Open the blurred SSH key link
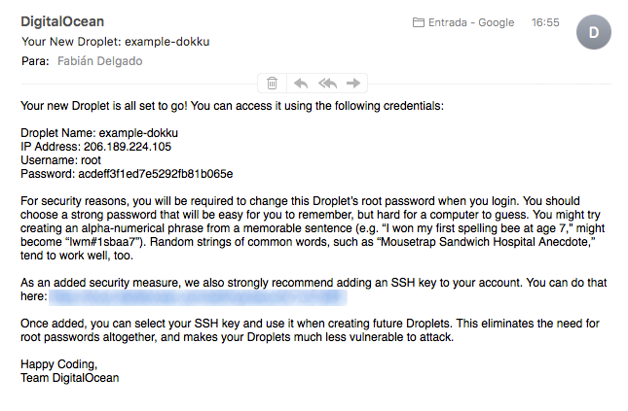Viewport: 628px width, 411px height. [x=198, y=294]
